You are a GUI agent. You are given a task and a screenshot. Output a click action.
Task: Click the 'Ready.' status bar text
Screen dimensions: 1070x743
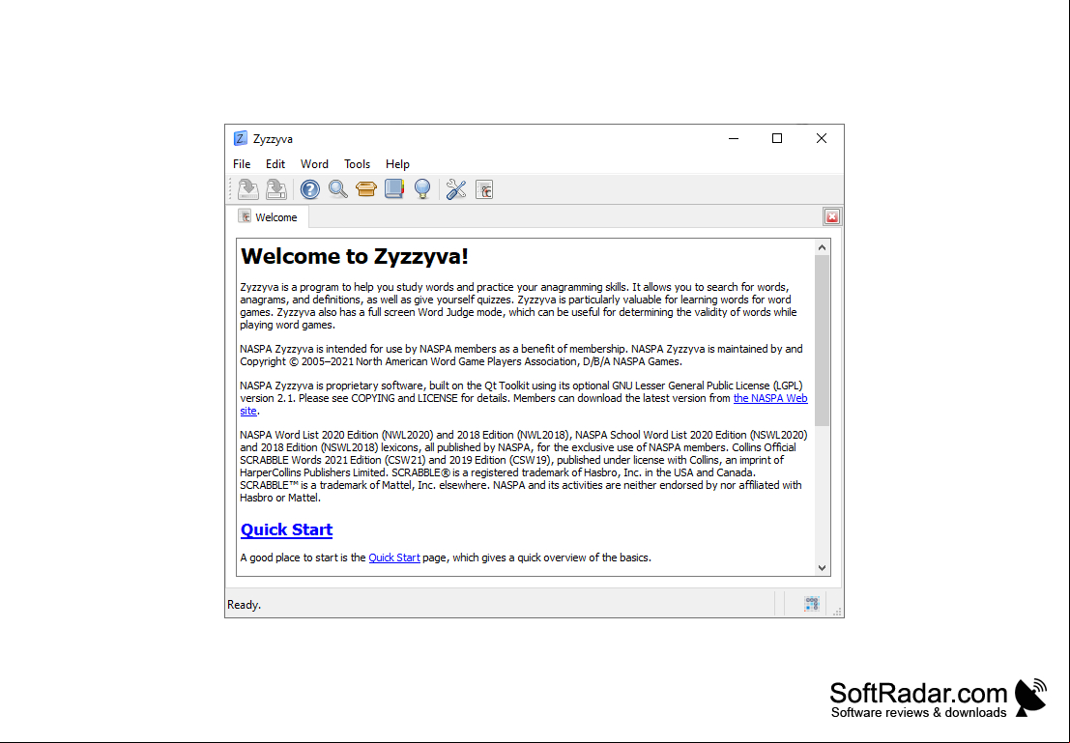tap(244, 605)
